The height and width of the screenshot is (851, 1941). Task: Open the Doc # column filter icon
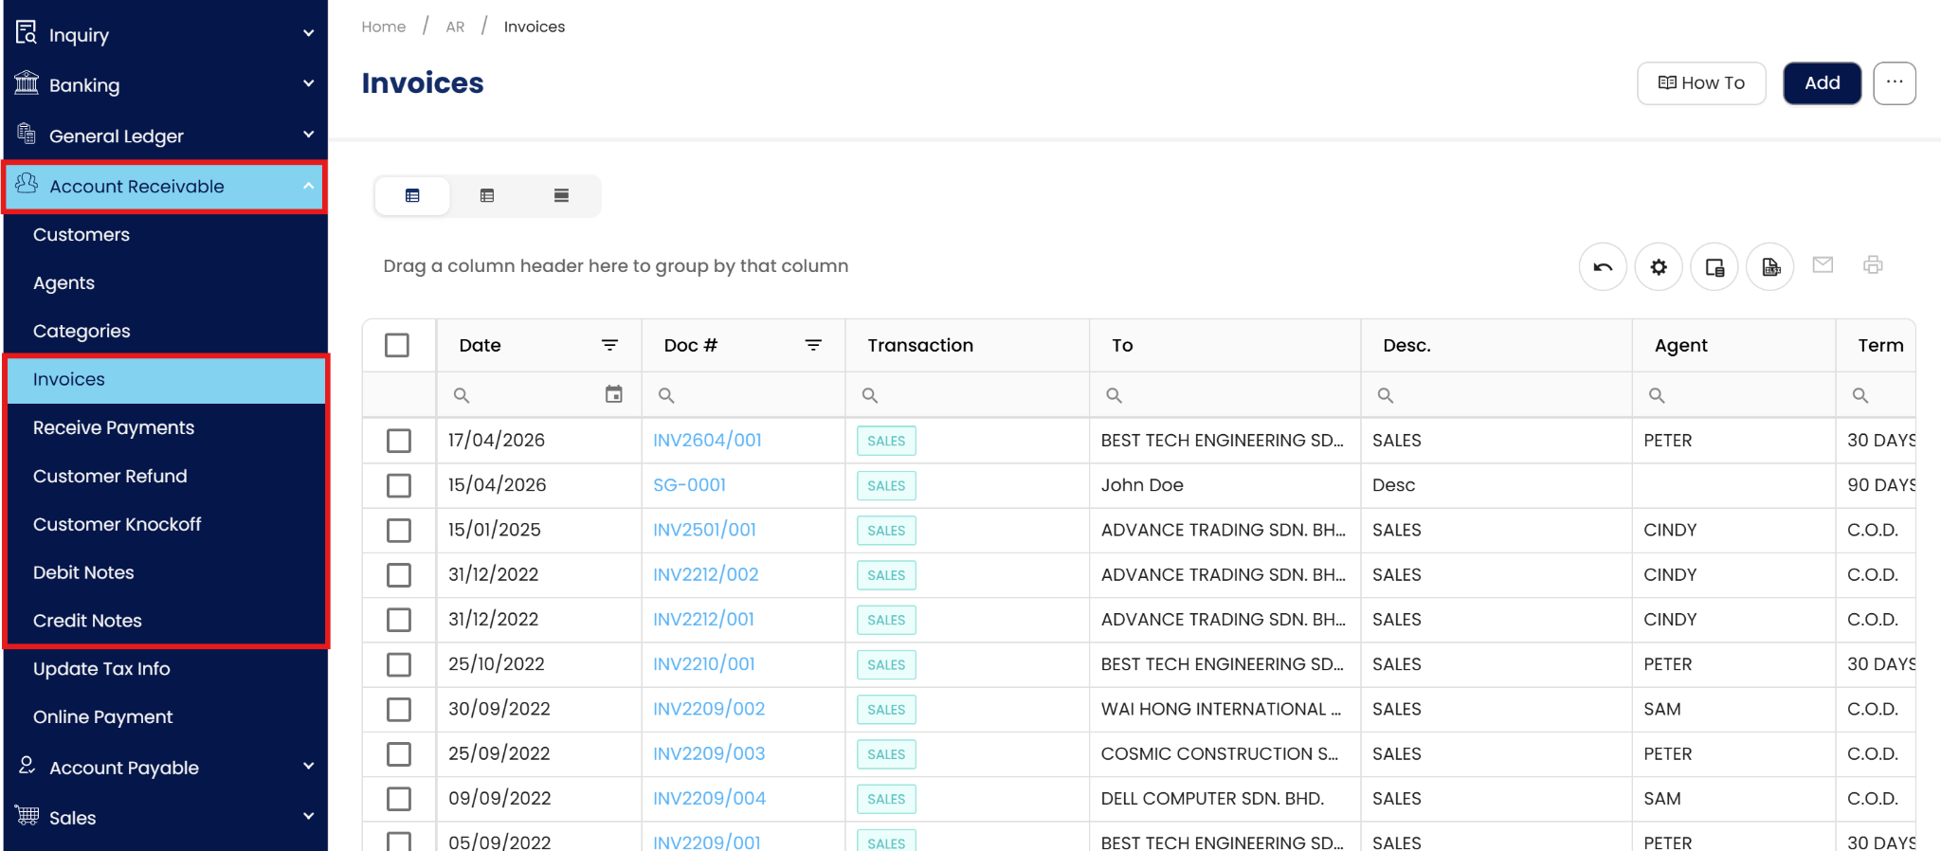coord(813,345)
